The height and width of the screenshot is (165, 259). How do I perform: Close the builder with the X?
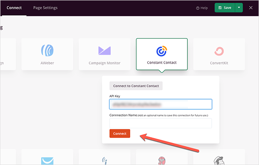[251, 8]
